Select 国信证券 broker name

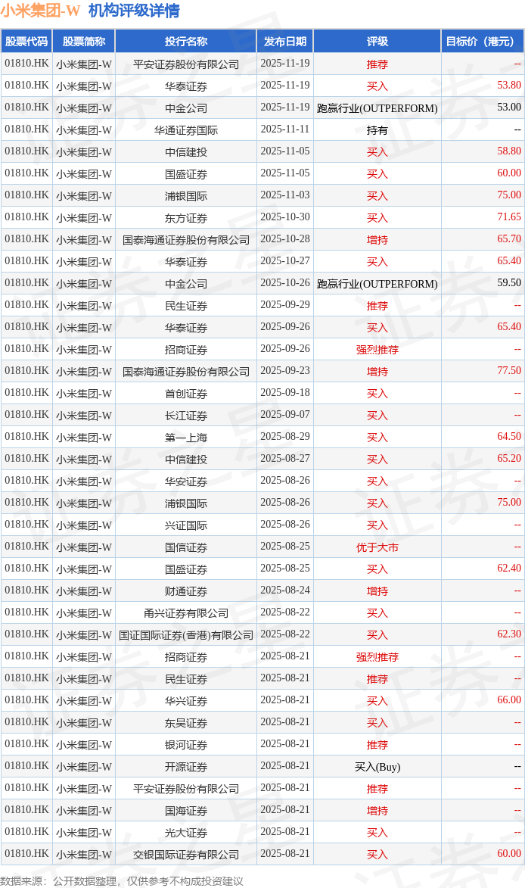pyautogui.click(x=185, y=547)
